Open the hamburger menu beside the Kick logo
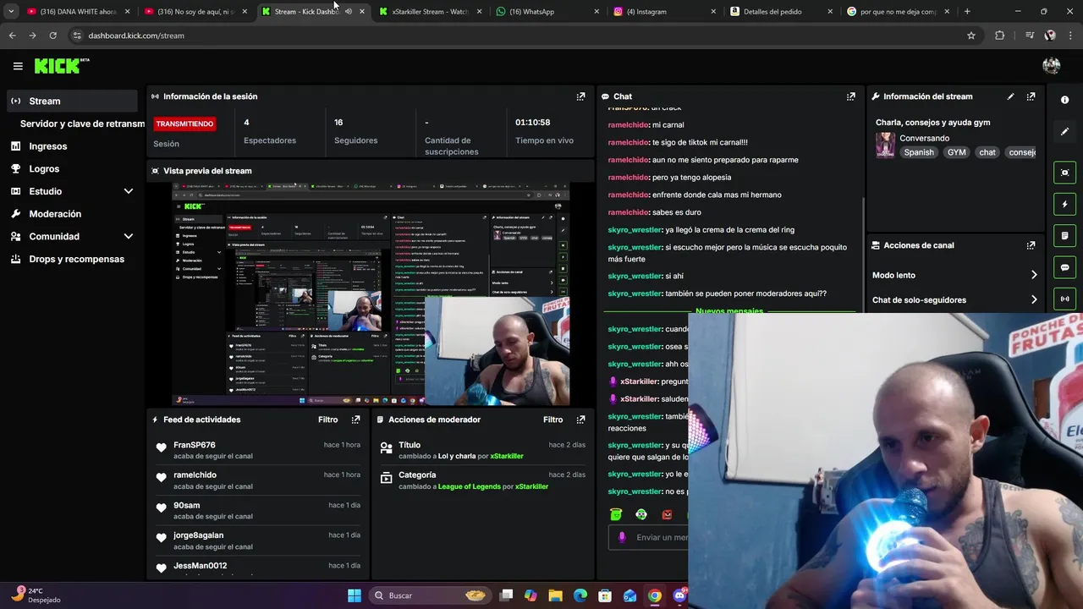 (18, 66)
